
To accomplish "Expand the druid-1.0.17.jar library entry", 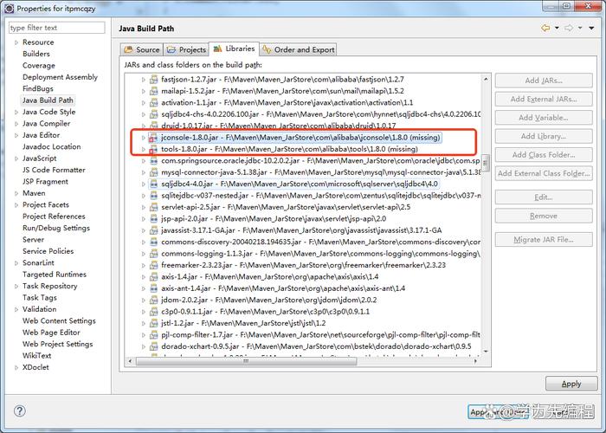I will tap(144, 126).
